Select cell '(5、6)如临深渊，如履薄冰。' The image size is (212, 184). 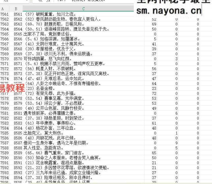coord(83,39)
